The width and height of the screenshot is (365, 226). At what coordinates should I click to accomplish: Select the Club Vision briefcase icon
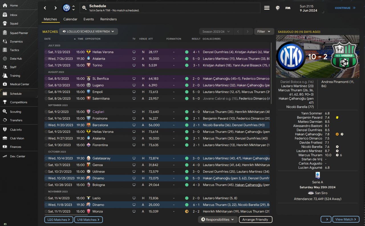point(5,138)
